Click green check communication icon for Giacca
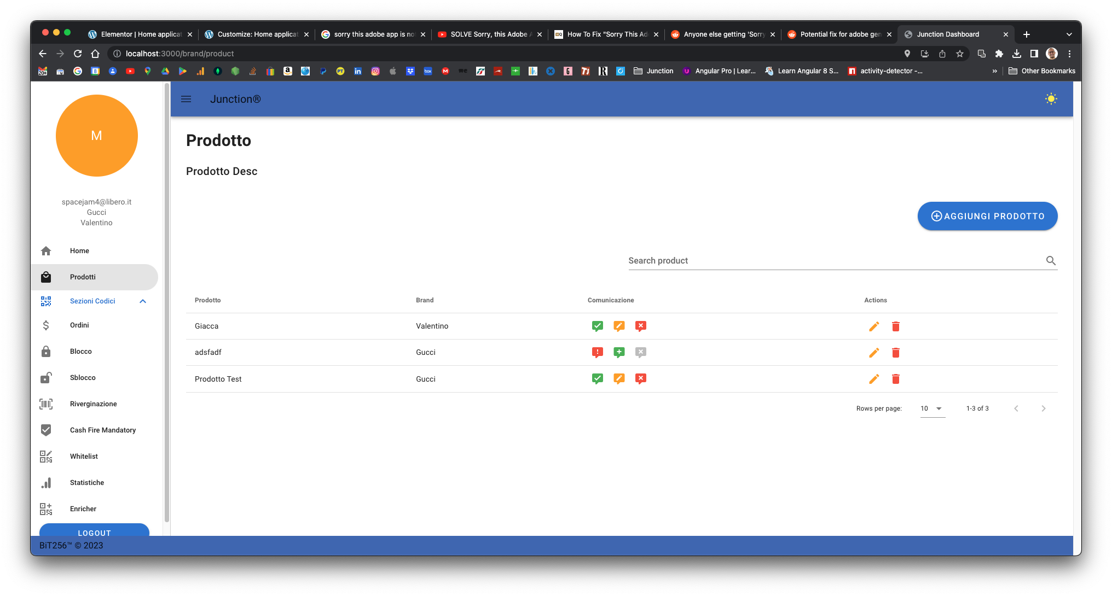Image resolution: width=1112 pixels, height=596 pixels. pyautogui.click(x=598, y=326)
